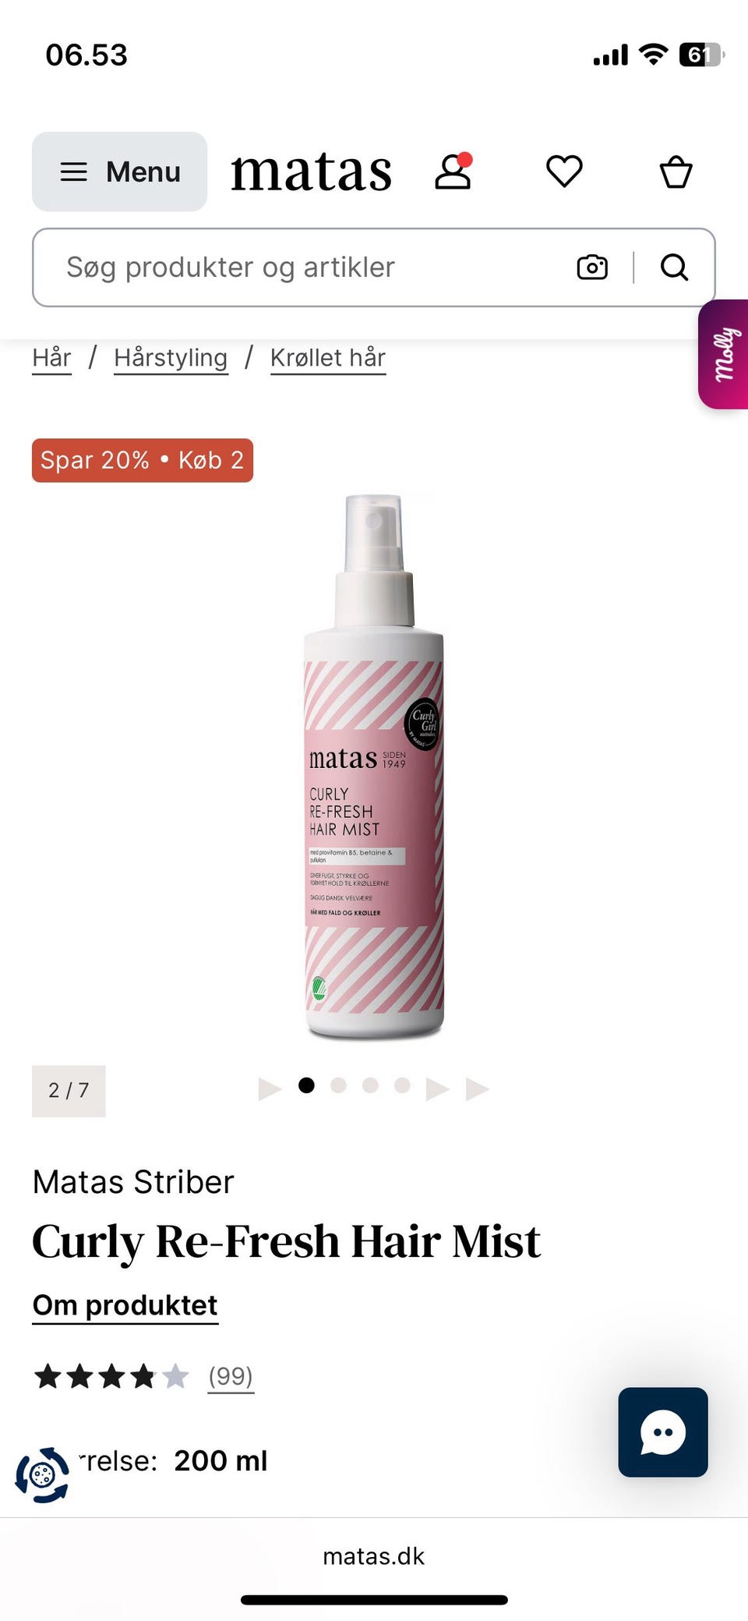Go to the Krøllet hår breadcrumb
This screenshot has height=1621, width=748.
click(328, 358)
